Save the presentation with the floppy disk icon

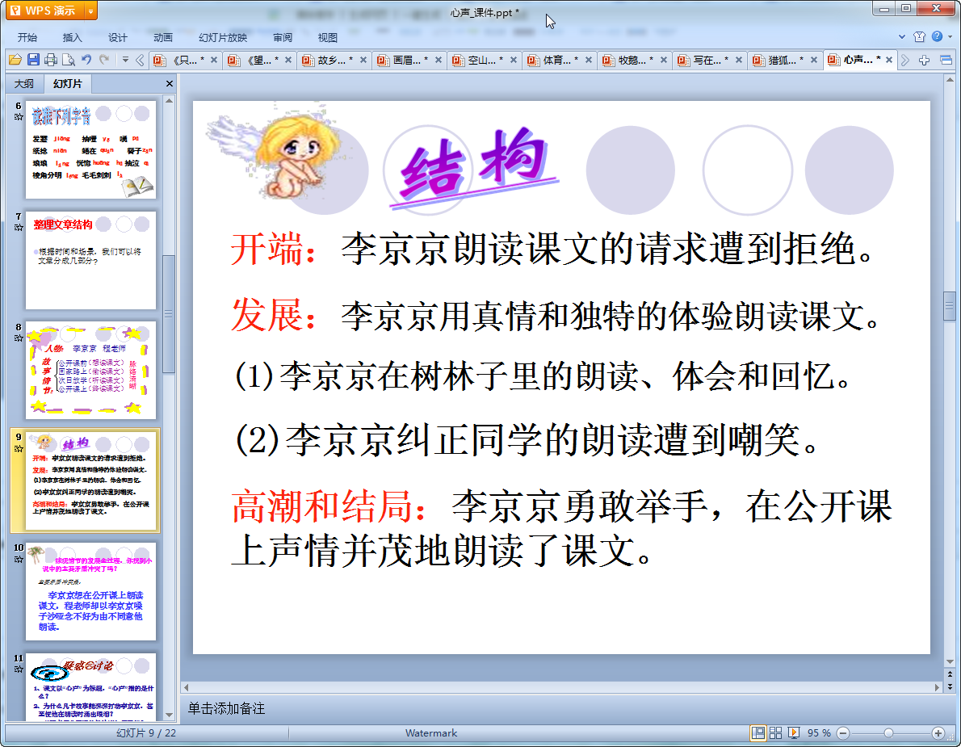(x=33, y=60)
